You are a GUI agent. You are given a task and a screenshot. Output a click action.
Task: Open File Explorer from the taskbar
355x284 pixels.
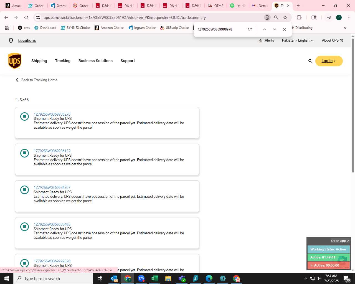pyautogui.click(x=168, y=278)
